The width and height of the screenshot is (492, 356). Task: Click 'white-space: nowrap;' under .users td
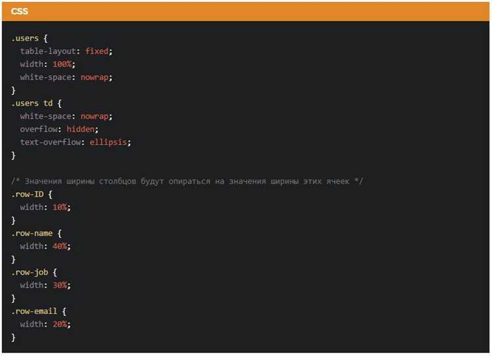point(66,116)
